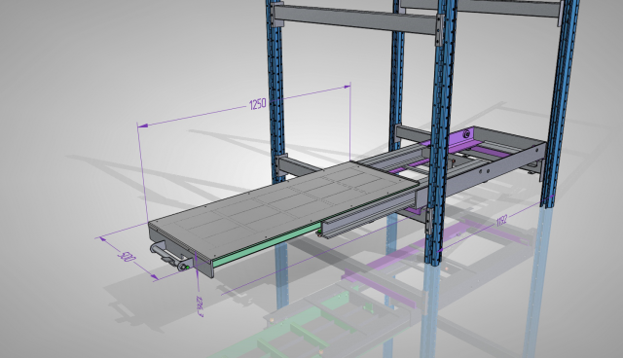
Task: Click the green side strip of the tray
Action: [267, 246]
